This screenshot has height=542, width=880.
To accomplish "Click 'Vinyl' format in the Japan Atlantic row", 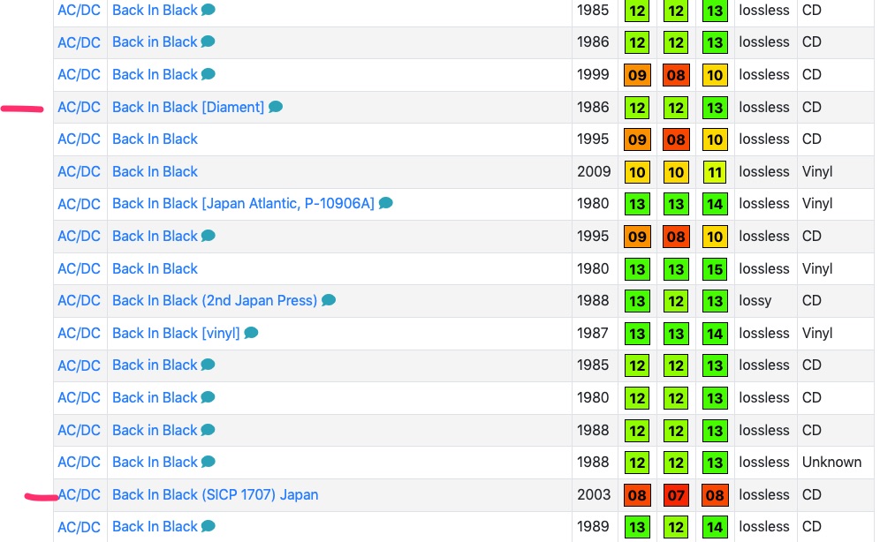I will [x=817, y=204].
